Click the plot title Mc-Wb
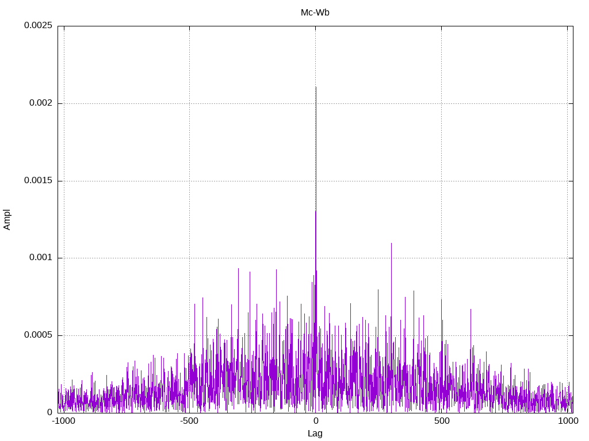Image resolution: width=589 pixels, height=441 pixels. tap(315, 13)
